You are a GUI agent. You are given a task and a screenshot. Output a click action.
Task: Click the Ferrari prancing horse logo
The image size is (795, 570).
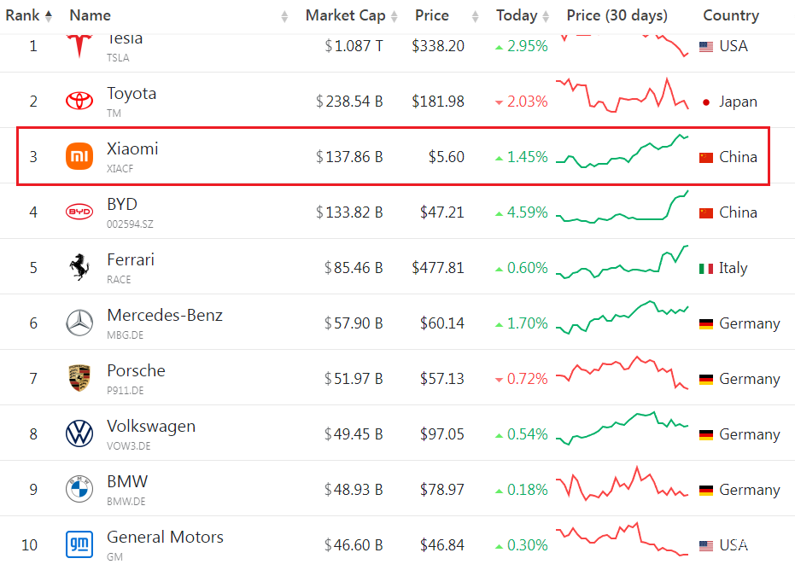(x=79, y=268)
